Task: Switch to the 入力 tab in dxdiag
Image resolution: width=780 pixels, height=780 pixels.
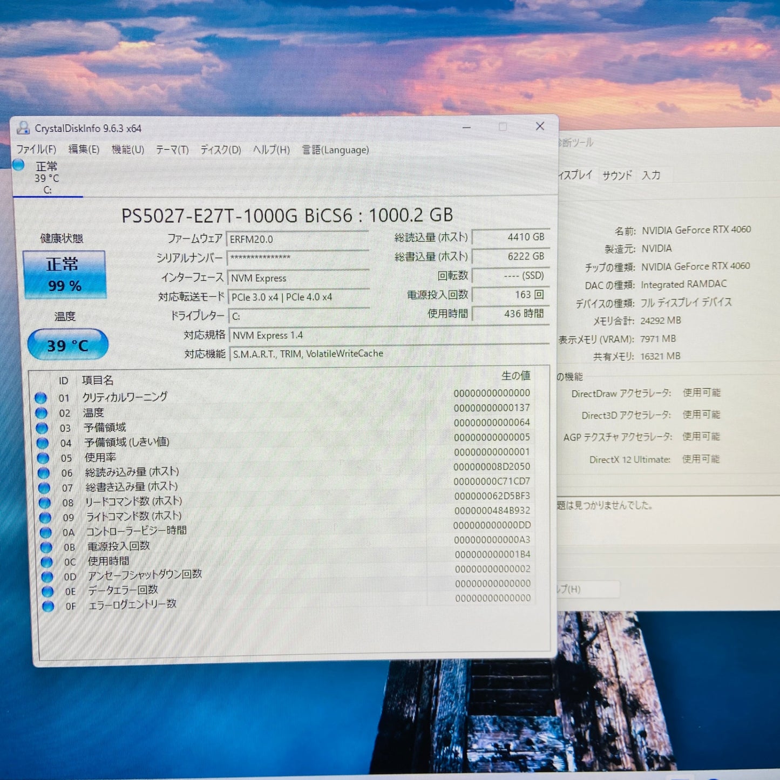Action: click(652, 175)
